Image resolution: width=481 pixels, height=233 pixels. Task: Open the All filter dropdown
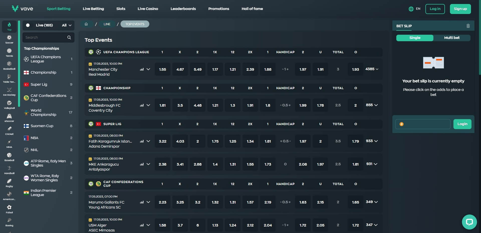pyautogui.click(x=66, y=25)
